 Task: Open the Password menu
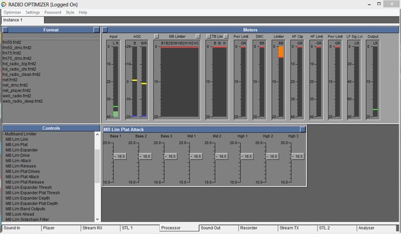coord(53,13)
